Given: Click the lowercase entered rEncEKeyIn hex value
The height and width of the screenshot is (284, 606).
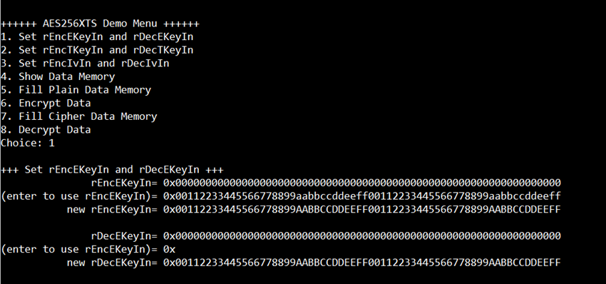Looking at the screenshot, I should (361, 196).
